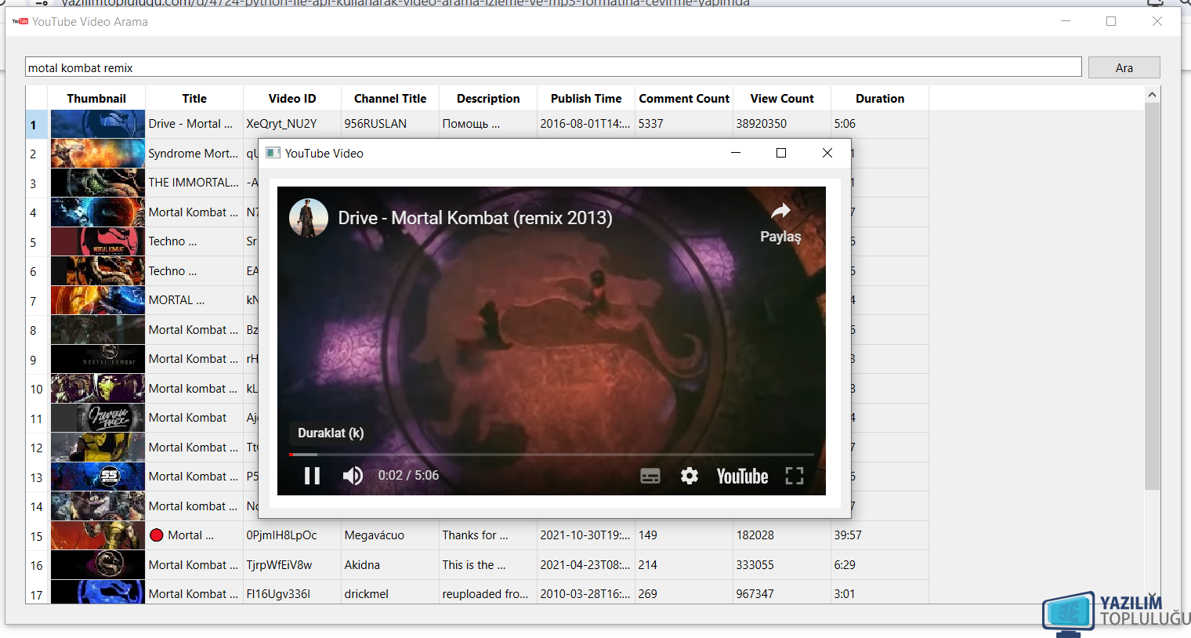
Task: Click the View Count column header
Action: coord(782,98)
